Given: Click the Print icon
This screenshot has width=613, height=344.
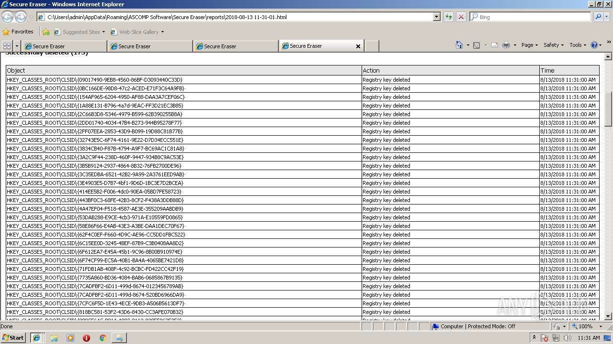Looking at the screenshot, I should (x=506, y=45).
